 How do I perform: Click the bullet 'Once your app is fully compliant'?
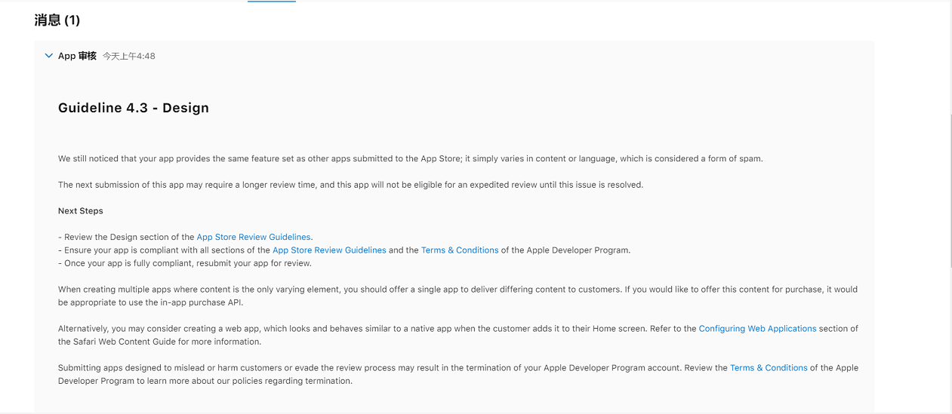click(x=185, y=263)
